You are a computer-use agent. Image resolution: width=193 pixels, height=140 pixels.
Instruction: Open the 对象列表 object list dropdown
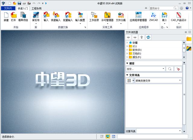pos(159,131)
